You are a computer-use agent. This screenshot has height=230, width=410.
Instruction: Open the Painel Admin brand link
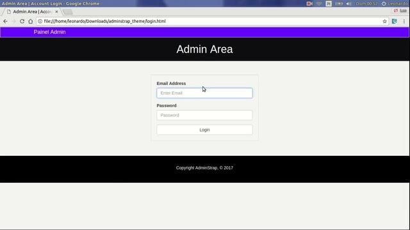click(50, 32)
